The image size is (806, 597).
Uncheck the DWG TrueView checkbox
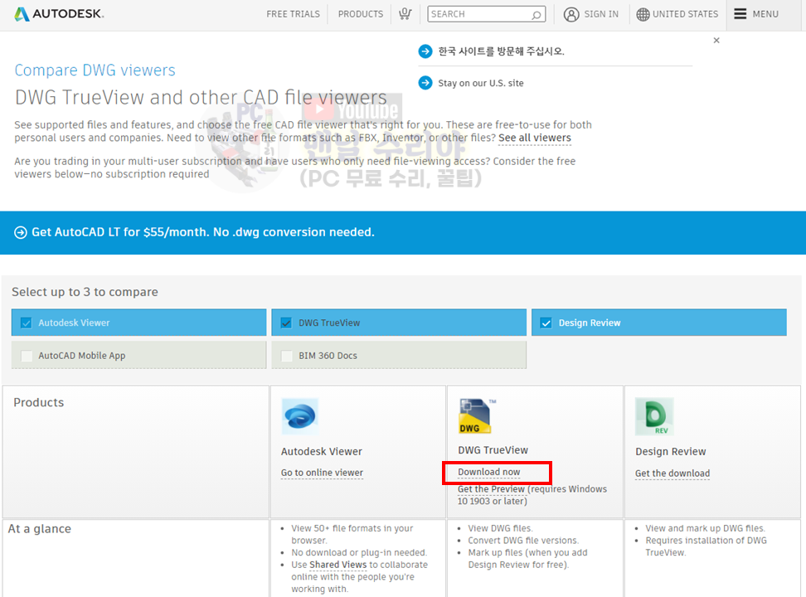pos(286,323)
